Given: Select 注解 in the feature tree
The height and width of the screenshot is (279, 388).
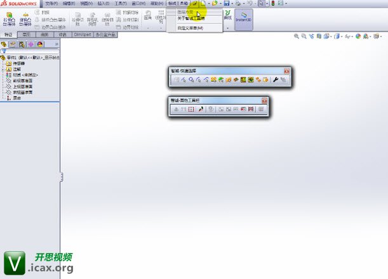Looking at the screenshot, I should pyautogui.click(x=17, y=69).
